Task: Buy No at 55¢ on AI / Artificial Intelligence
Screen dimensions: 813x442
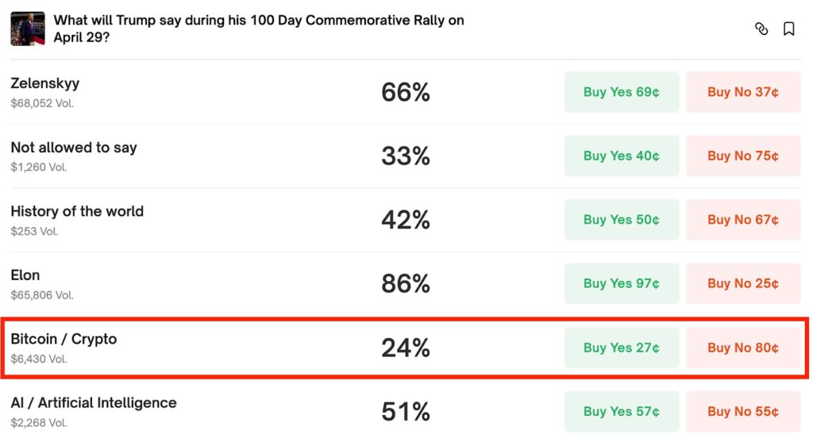Action: coord(743,412)
